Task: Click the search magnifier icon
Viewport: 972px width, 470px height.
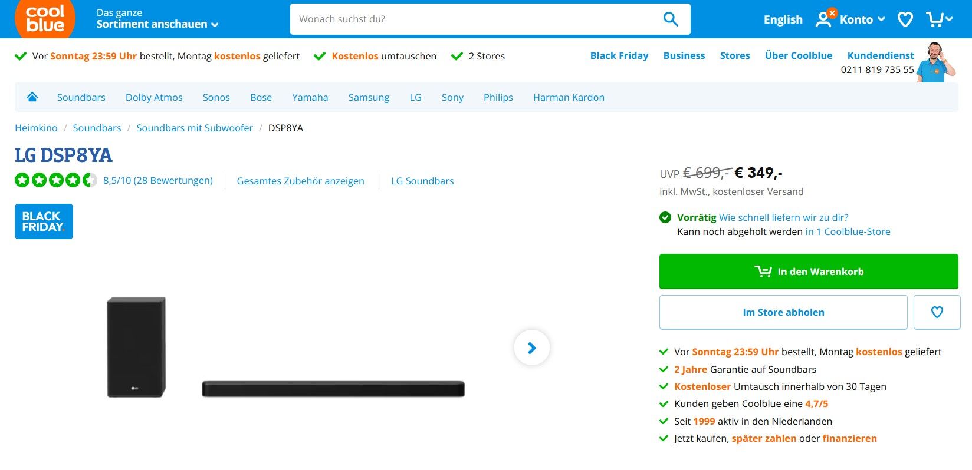Action: point(671,19)
